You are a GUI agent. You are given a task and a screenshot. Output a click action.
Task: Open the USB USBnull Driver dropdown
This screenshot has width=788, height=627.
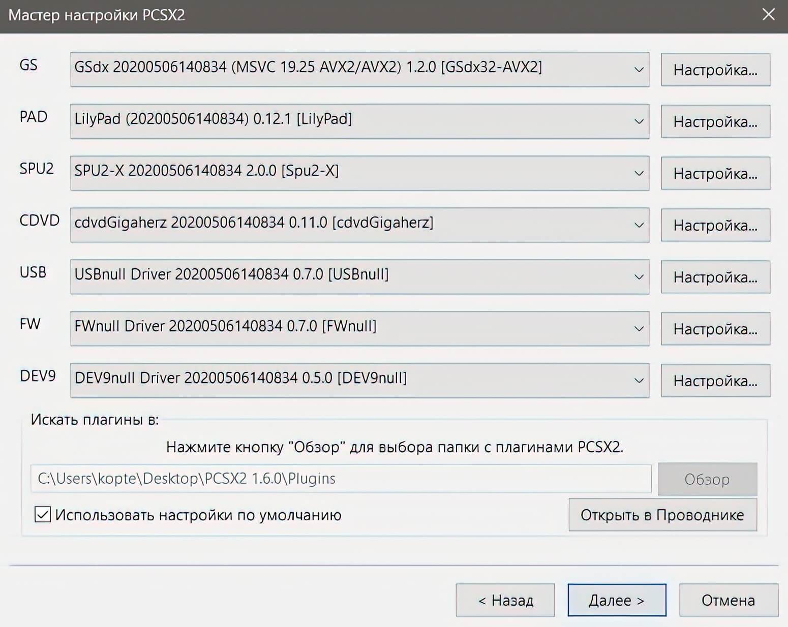point(359,277)
